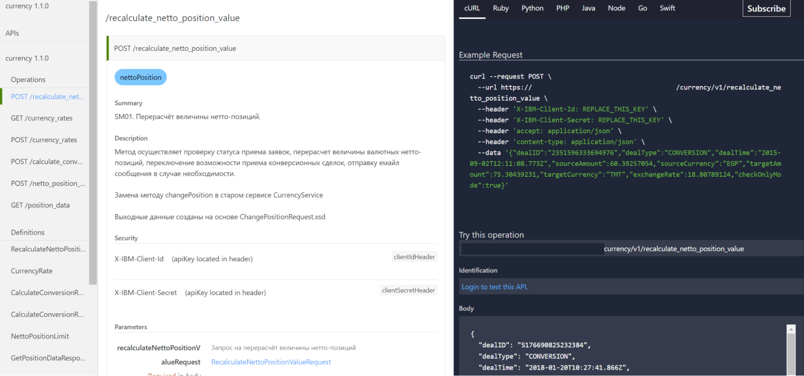Click the Operations section heading in sidebar
This screenshot has width=804, height=376.
click(28, 80)
